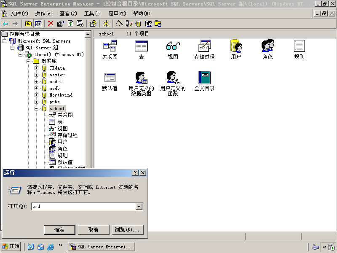337x253 pixels.
Task: Click 确定 in the Run dialog
Action: (x=59, y=230)
